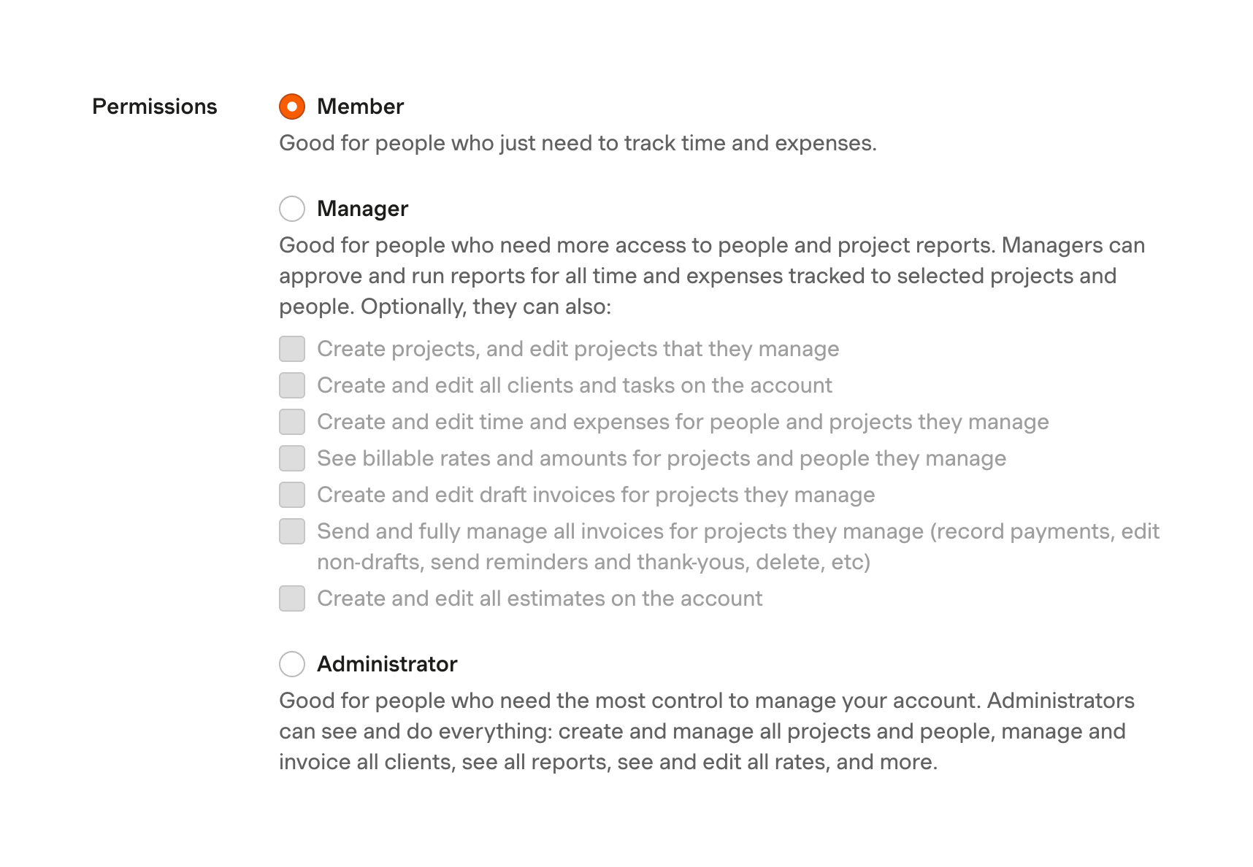Enable 'Create projects, and edit projects they manage'
Viewport: 1253px width, 867px height.
[291, 349]
